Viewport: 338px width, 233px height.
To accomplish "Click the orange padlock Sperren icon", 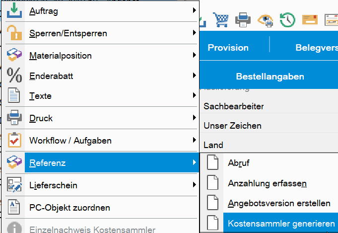I will pos(15,33).
